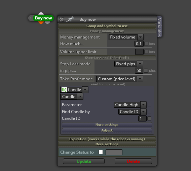This screenshot has width=191, height=171.
Task: Click the Take-Profit (price level) label
Action: coord(107,84)
